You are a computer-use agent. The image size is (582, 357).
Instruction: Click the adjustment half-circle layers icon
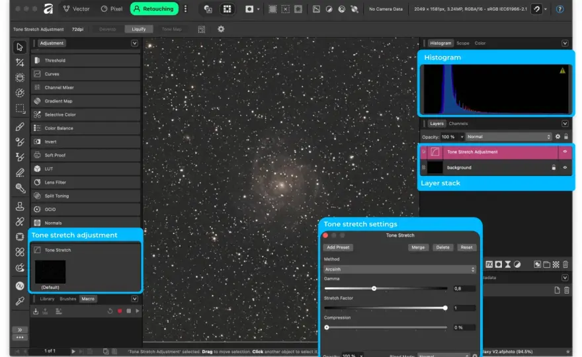pyautogui.click(x=517, y=264)
